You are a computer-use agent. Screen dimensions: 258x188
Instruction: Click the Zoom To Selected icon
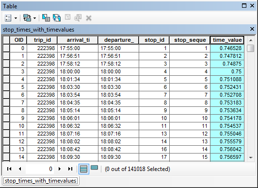point(78,18)
